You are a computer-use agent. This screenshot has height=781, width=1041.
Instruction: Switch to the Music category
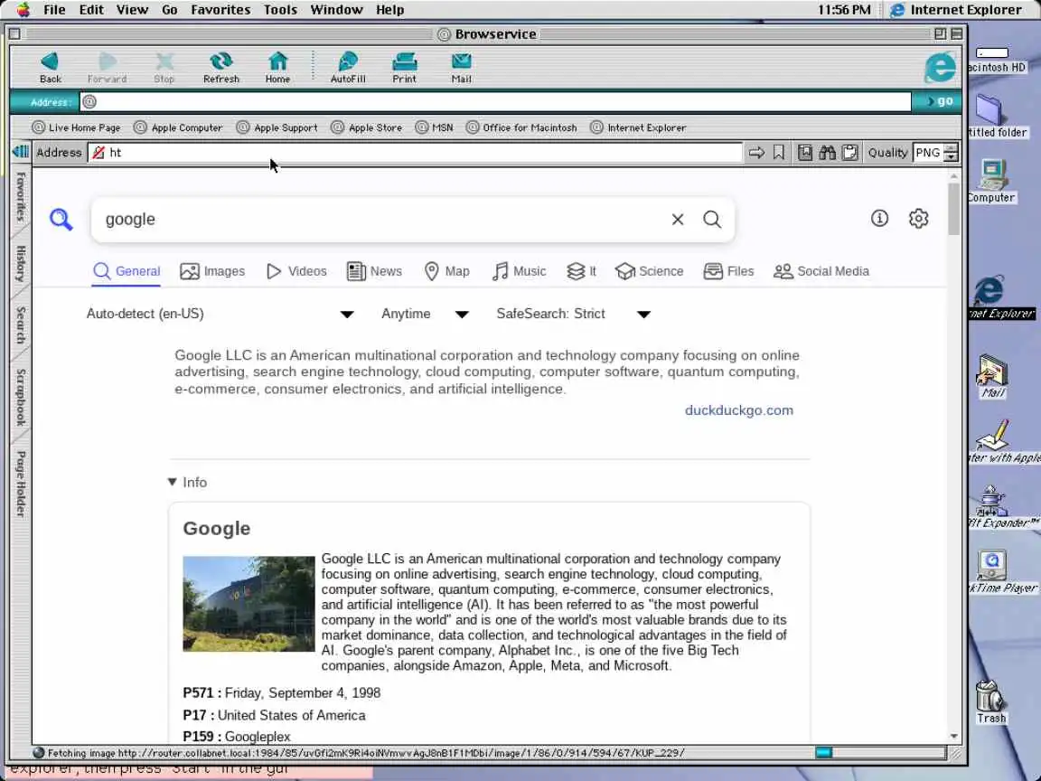click(x=520, y=271)
